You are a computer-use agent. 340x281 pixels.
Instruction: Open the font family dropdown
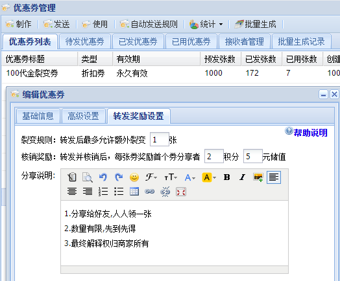(x=151, y=177)
